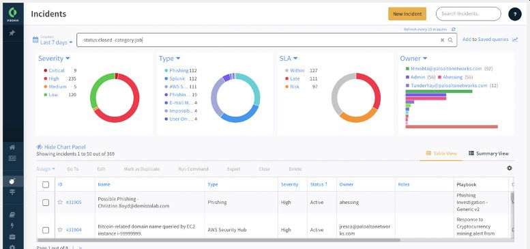Image resolution: width=530 pixels, height=249 pixels.
Task: Click the Search Incidents input field
Action: pos(468,14)
